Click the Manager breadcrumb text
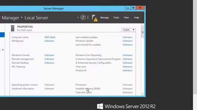 tap(10, 18)
